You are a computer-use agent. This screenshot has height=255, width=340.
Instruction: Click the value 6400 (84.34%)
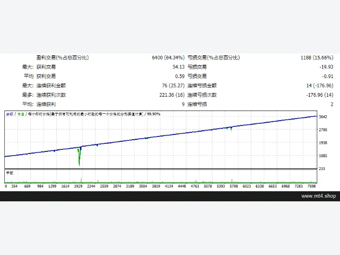point(168,58)
